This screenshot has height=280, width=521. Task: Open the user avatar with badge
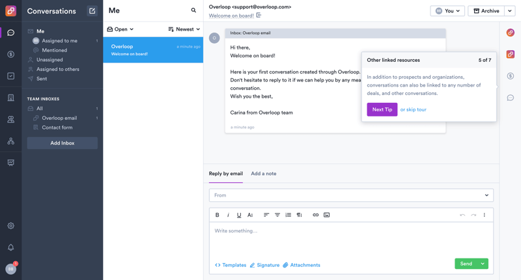coord(11,268)
